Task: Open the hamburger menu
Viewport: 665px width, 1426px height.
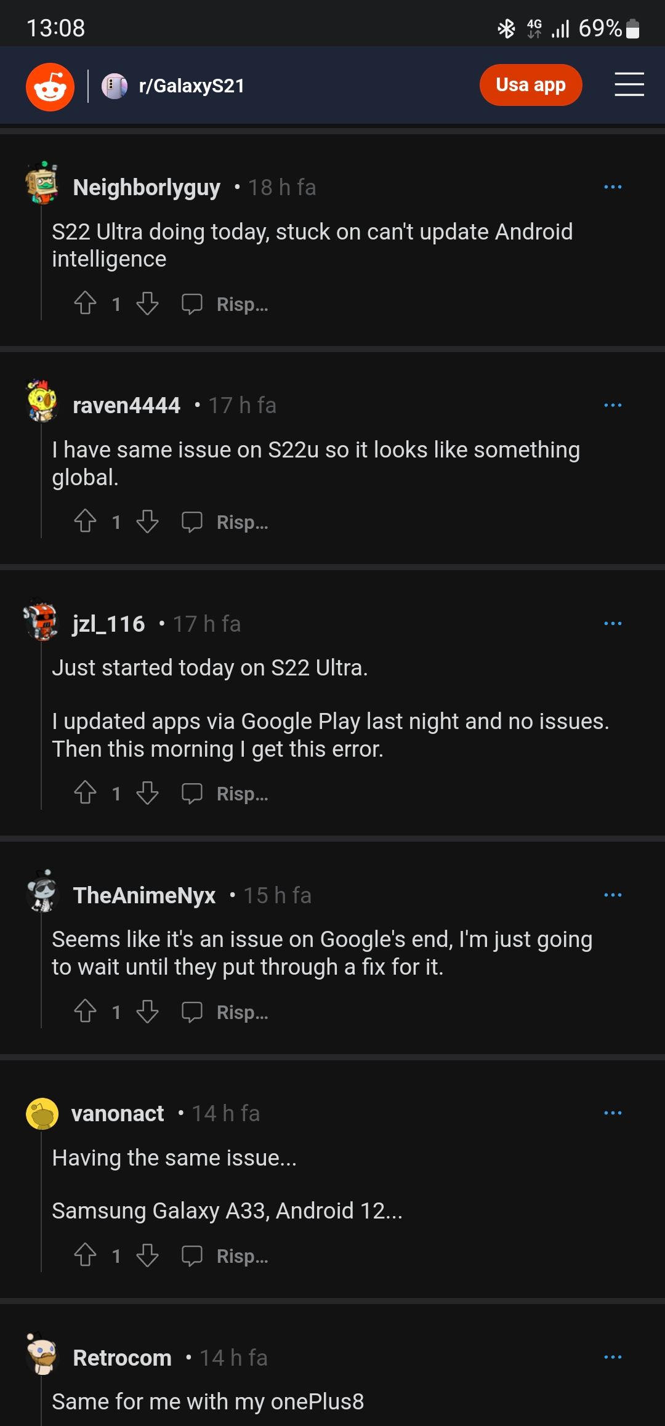Action: point(629,85)
